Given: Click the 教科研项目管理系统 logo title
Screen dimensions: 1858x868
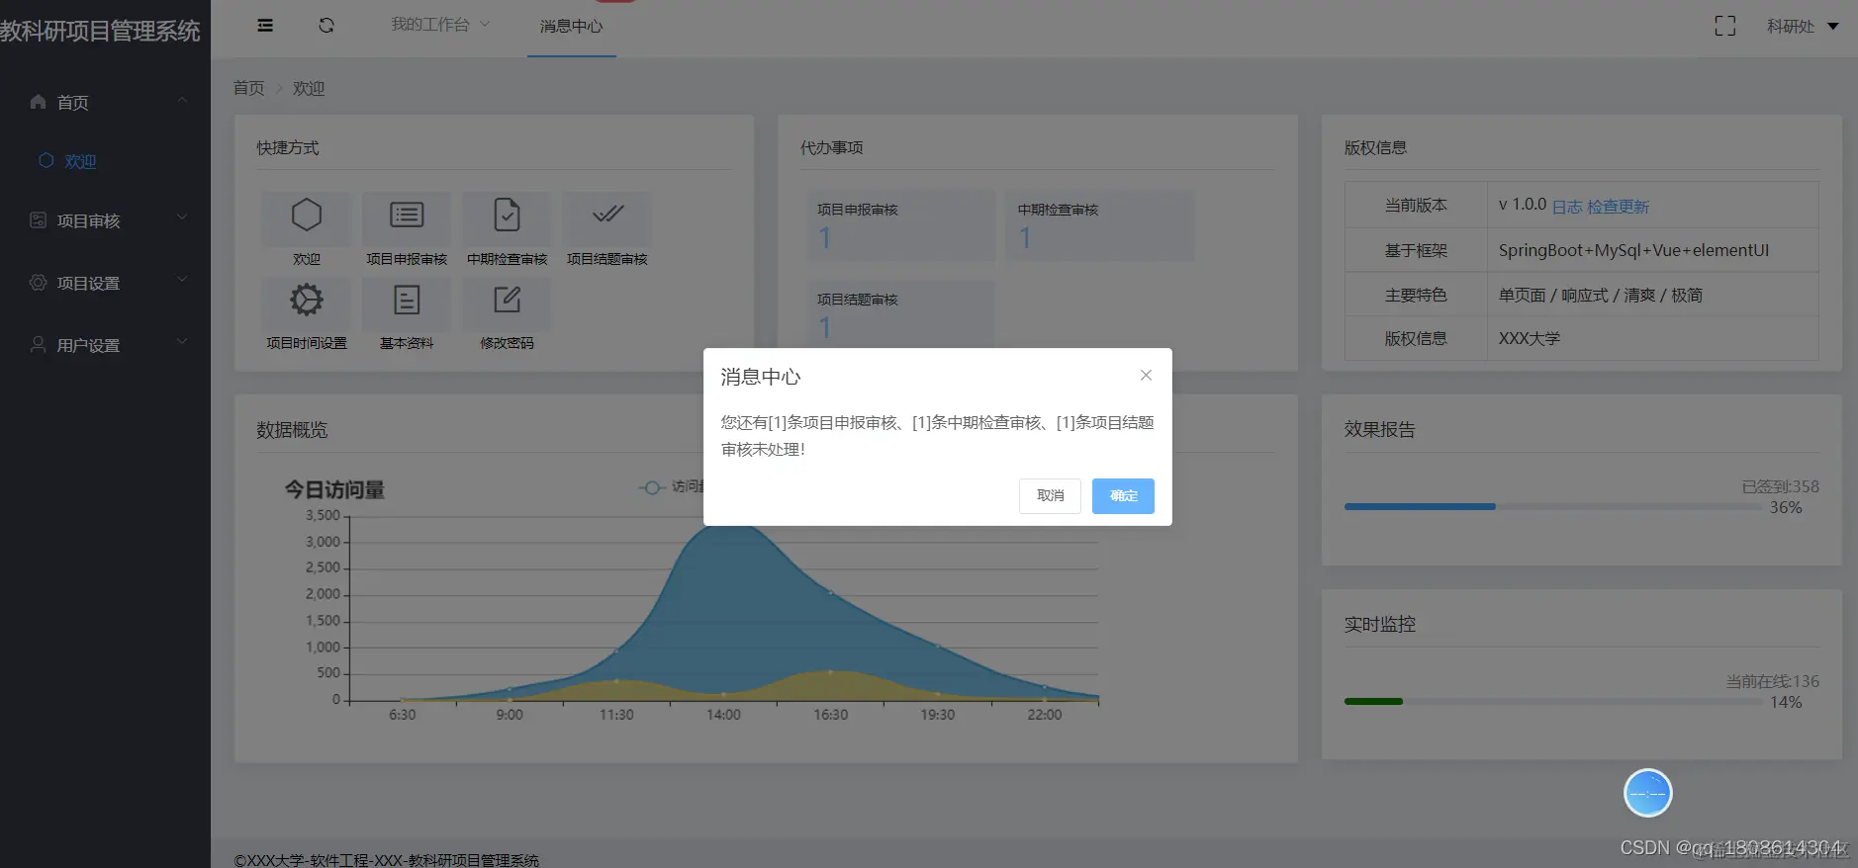Looking at the screenshot, I should [x=100, y=31].
